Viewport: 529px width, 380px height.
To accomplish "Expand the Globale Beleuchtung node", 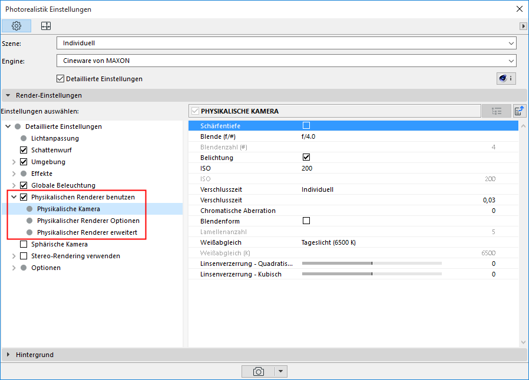I will 14,185.
